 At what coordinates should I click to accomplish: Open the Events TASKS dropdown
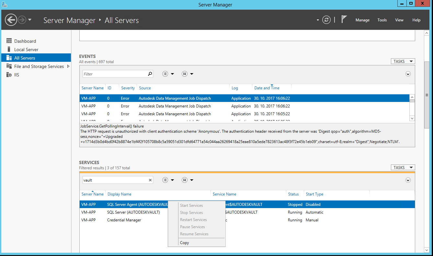coord(403,61)
